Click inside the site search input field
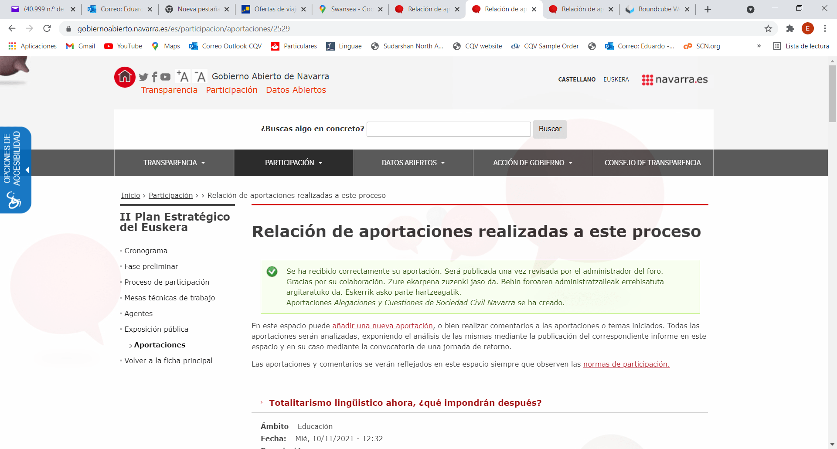 448,129
